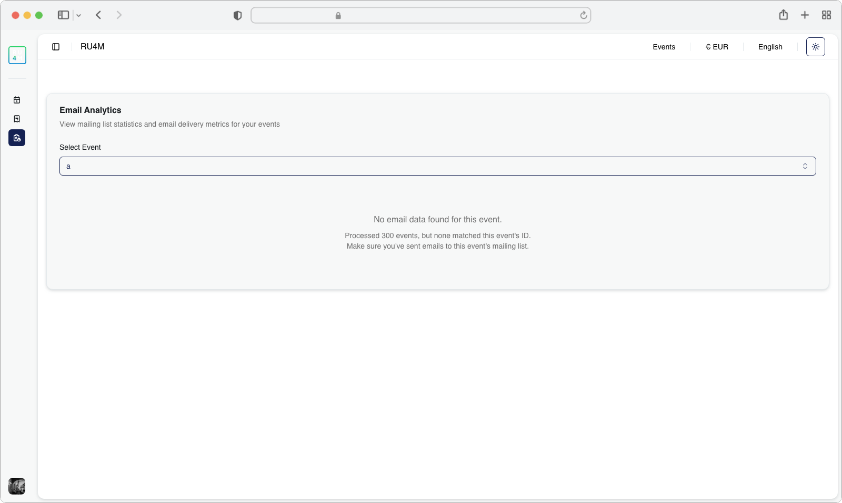The image size is (842, 503).
Task: Open the user avatar at the sidebar bottom
Action: [17, 486]
